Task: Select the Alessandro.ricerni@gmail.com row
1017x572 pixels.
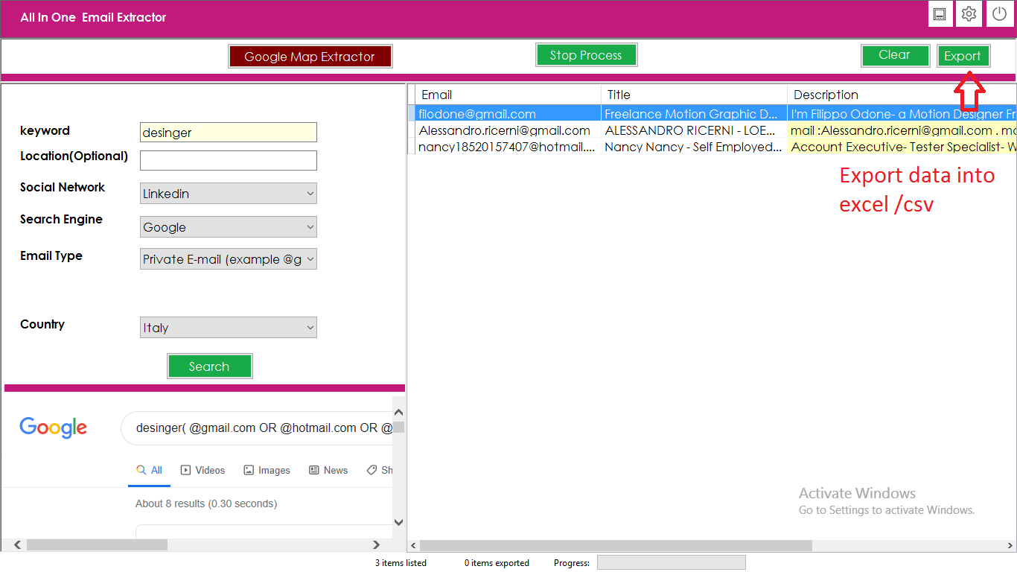Action: pyautogui.click(x=711, y=130)
